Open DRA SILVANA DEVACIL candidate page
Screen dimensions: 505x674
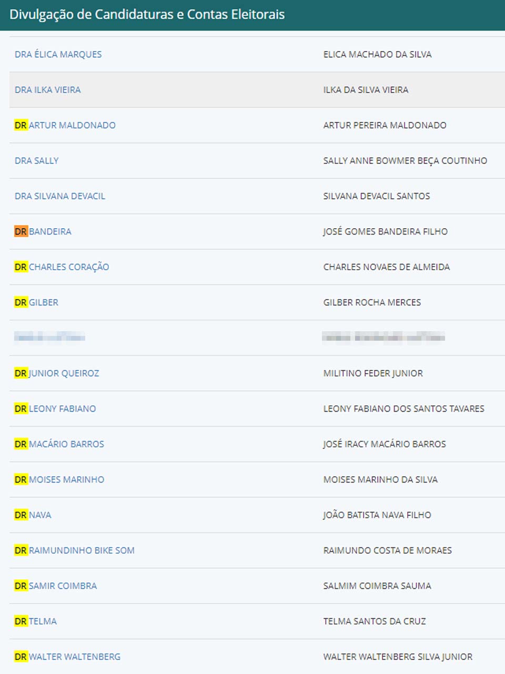click(x=59, y=196)
